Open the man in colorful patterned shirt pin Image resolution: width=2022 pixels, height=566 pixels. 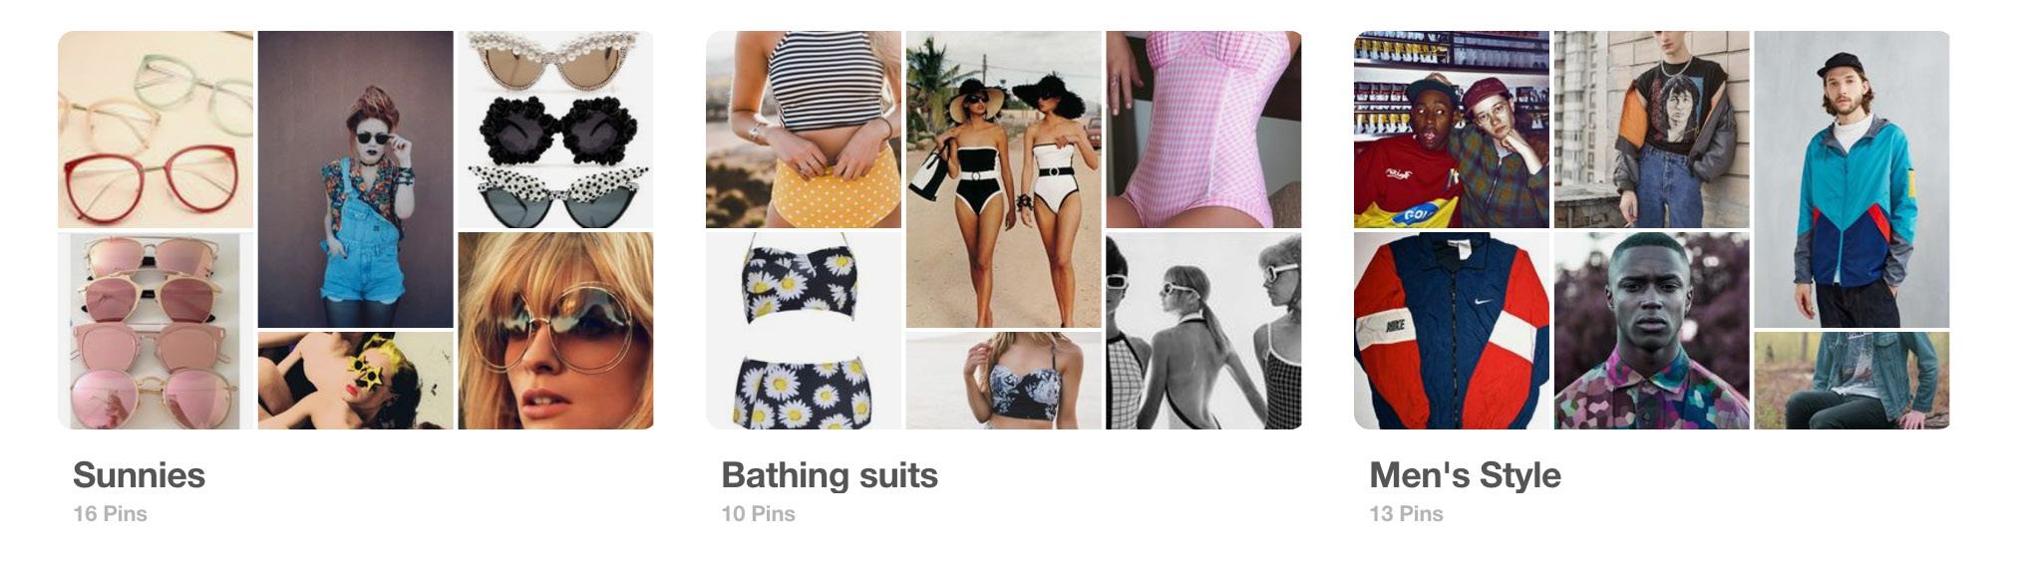(x=1652, y=331)
